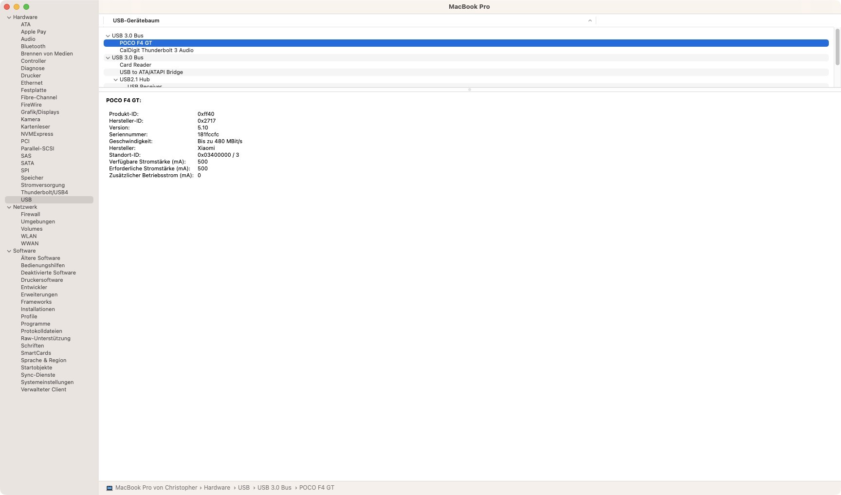
Task: Select ATA in the sidebar
Action: (26, 24)
